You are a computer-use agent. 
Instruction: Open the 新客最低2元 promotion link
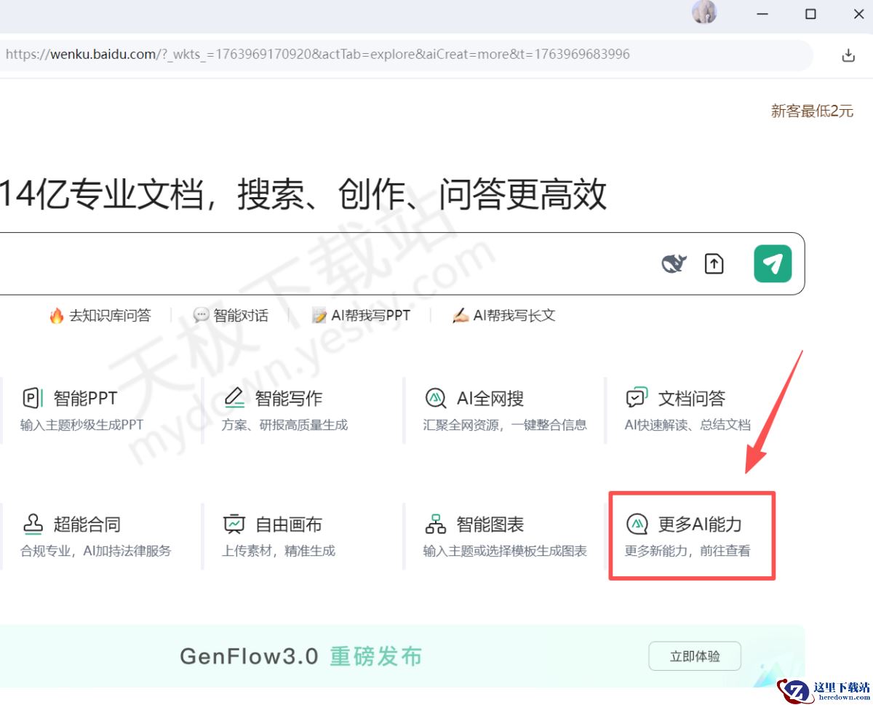pos(812,111)
